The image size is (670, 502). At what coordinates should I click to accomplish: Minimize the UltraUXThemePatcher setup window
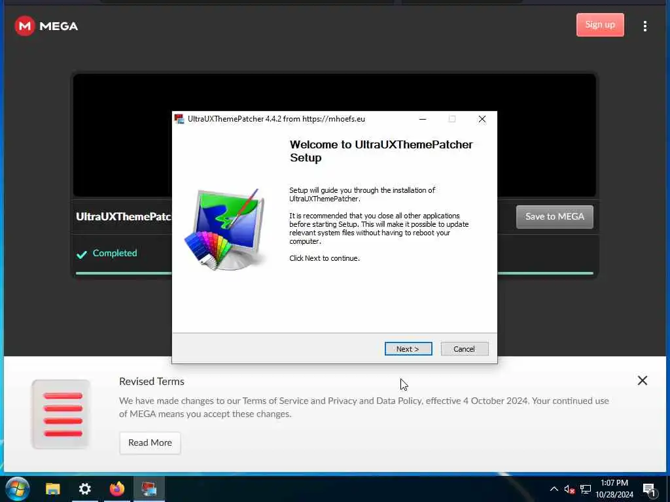[423, 119]
